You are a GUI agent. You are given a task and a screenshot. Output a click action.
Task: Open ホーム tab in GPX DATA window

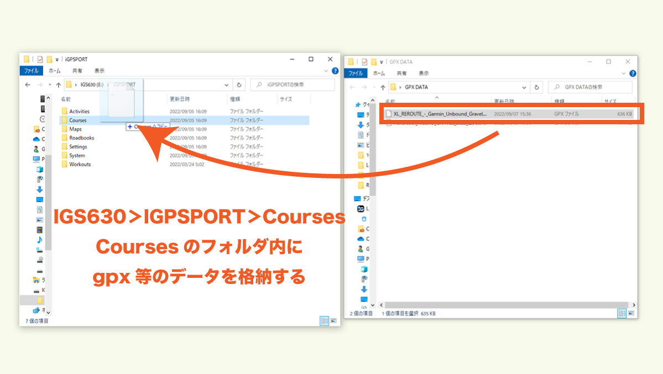(379, 73)
